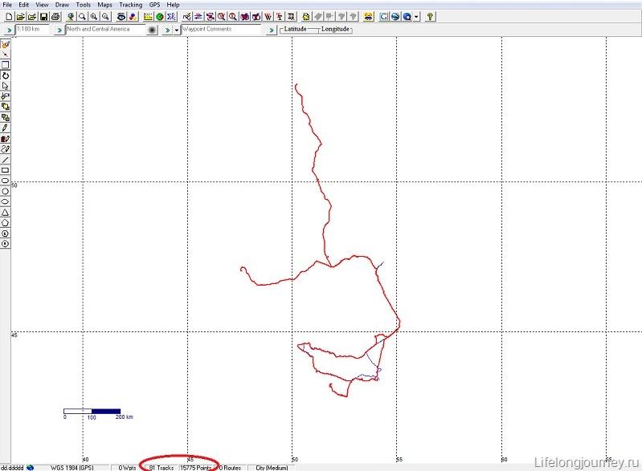This screenshot has width=642, height=471.
Task: Click the Print icon in toolbar
Action: click(55, 16)
